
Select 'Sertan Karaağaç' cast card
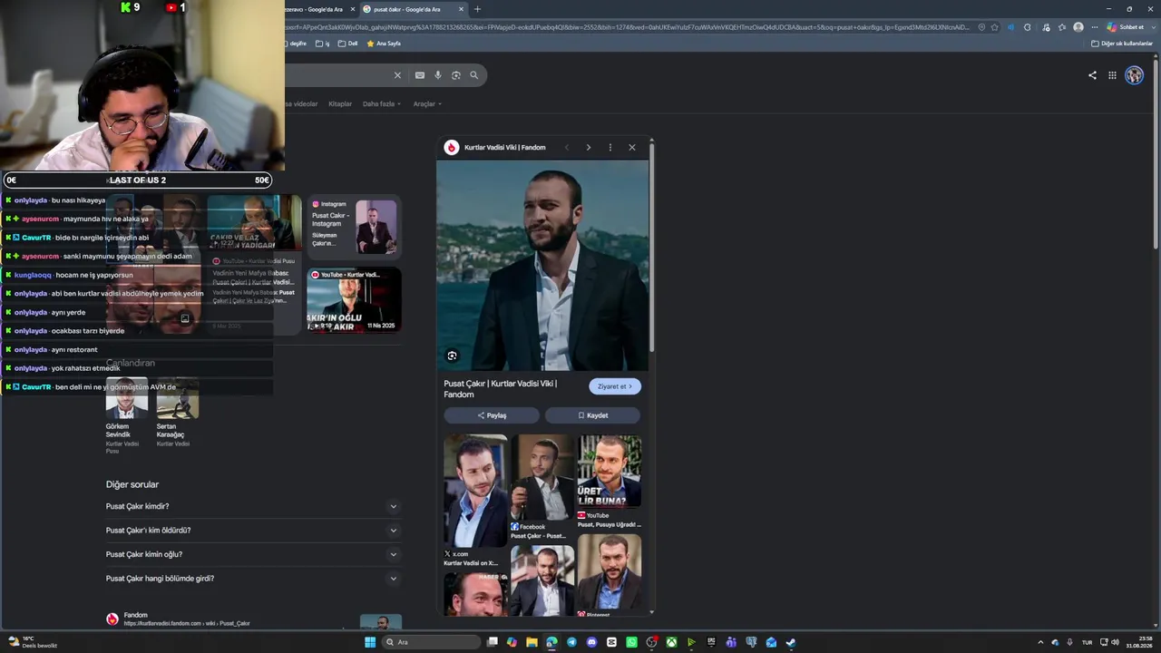click(177, 413)
